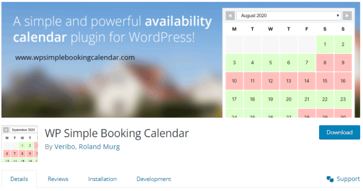Select available day 19 in August calendar
This screenshot has width=363, height=191.
pos(270,99)
